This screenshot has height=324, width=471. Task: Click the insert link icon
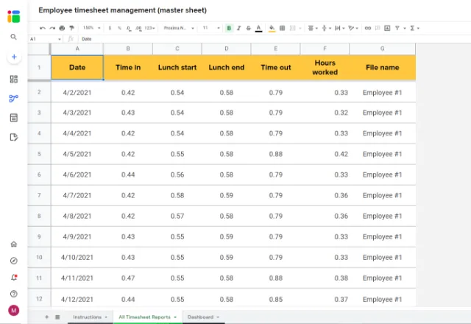click(368, 28)
